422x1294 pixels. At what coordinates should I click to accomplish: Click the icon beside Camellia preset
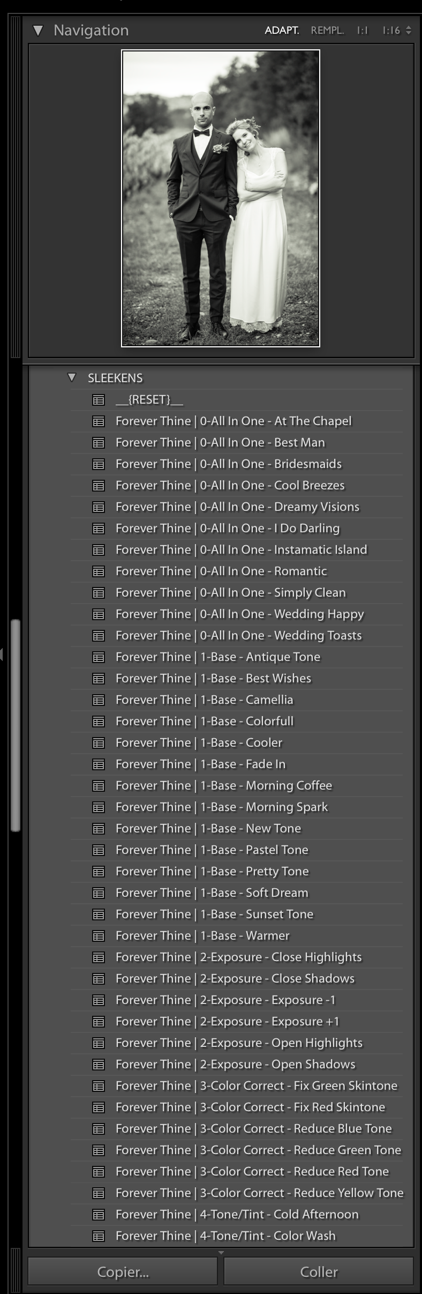click(99, 700)
